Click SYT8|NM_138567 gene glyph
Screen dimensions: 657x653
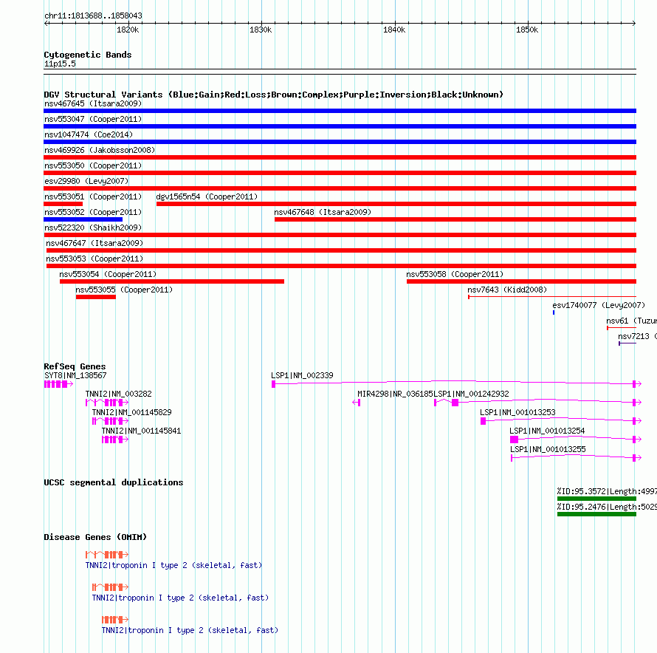58,384
